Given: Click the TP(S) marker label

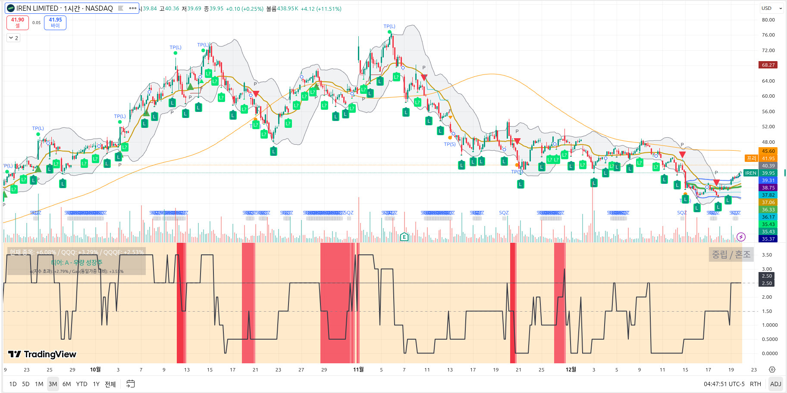Looking at the screenshot, I should 450,144.
